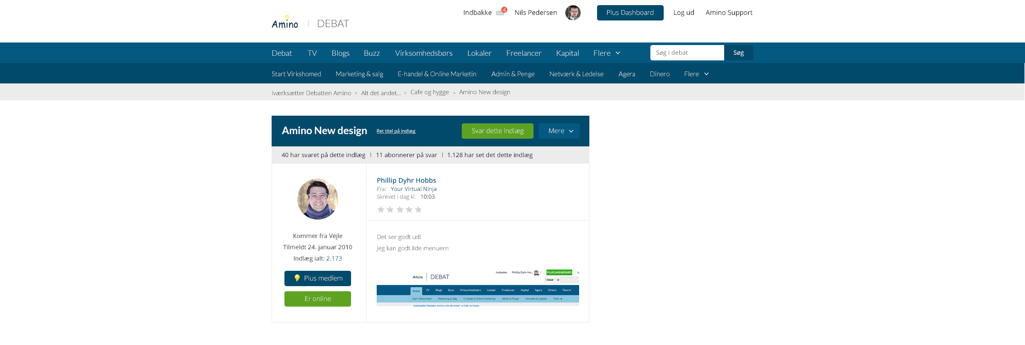Click the Nils Pedersen username
1025x345 pixels.
click(536, 13)
